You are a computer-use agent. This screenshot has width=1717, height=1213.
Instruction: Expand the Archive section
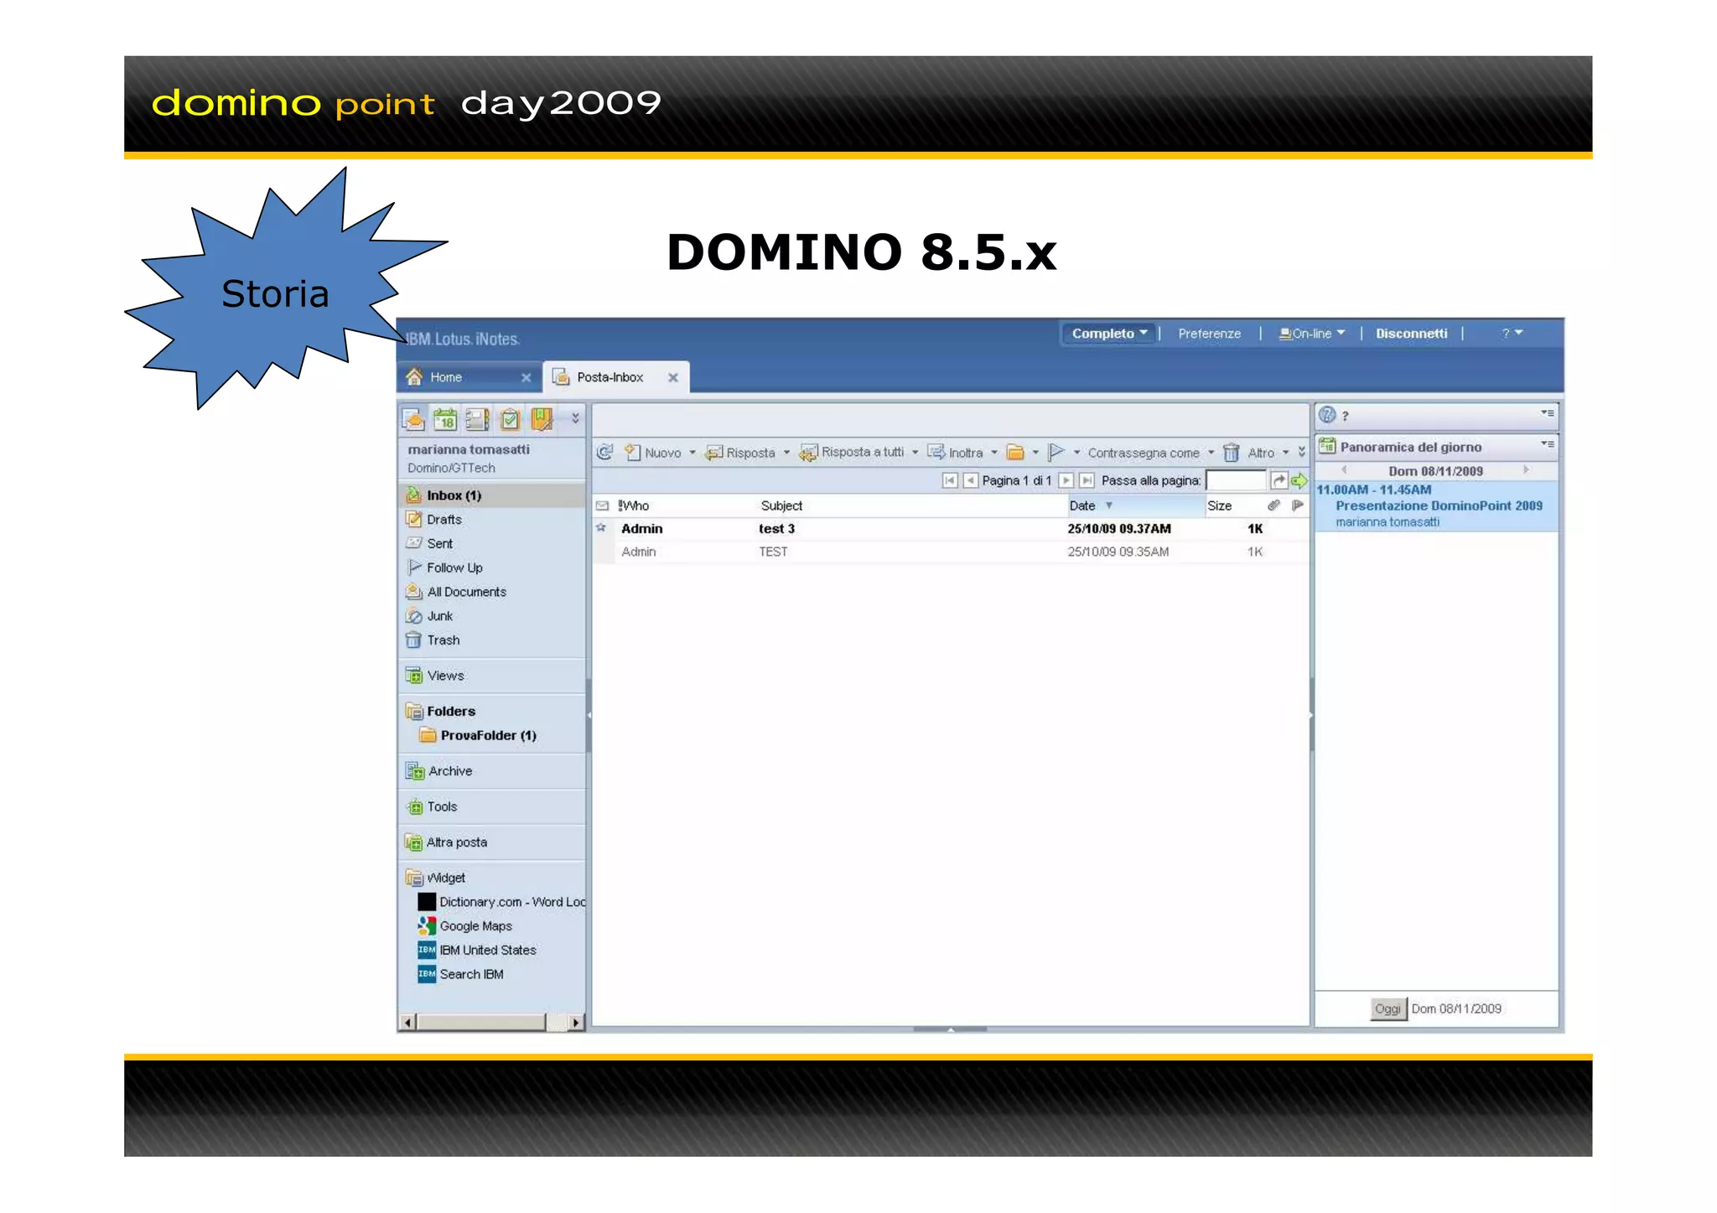(450, 771)
